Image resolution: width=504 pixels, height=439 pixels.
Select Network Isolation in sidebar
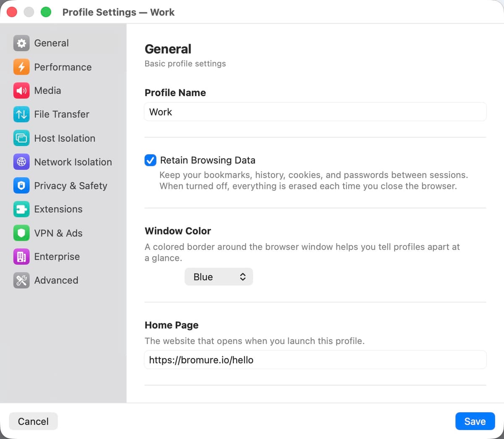tap(63, 162)
